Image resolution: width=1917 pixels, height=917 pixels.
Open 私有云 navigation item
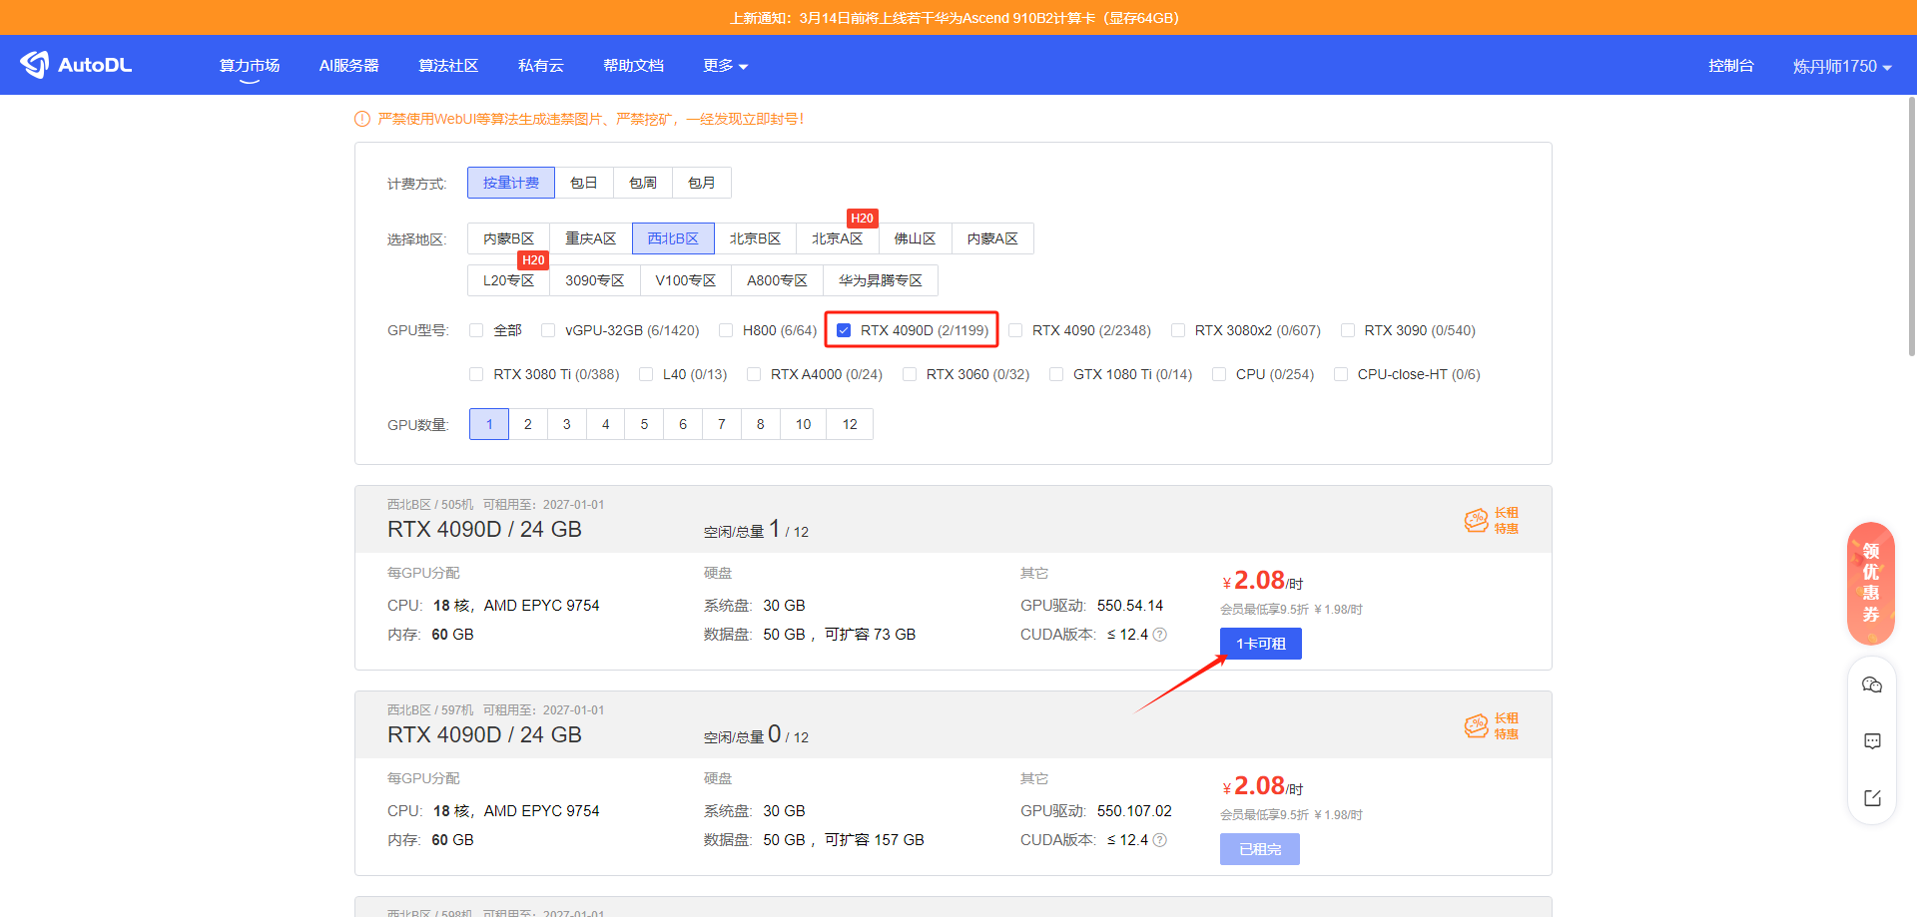pos(541,66)
